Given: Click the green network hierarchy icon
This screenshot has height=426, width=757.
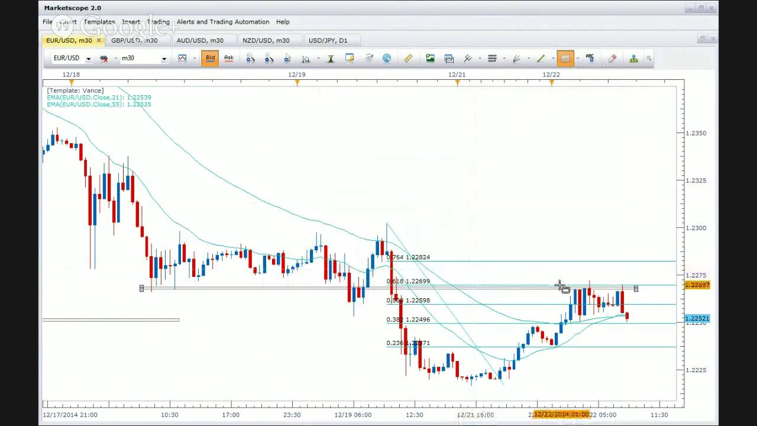Looking at the screenshot, I should click(633, 58).
